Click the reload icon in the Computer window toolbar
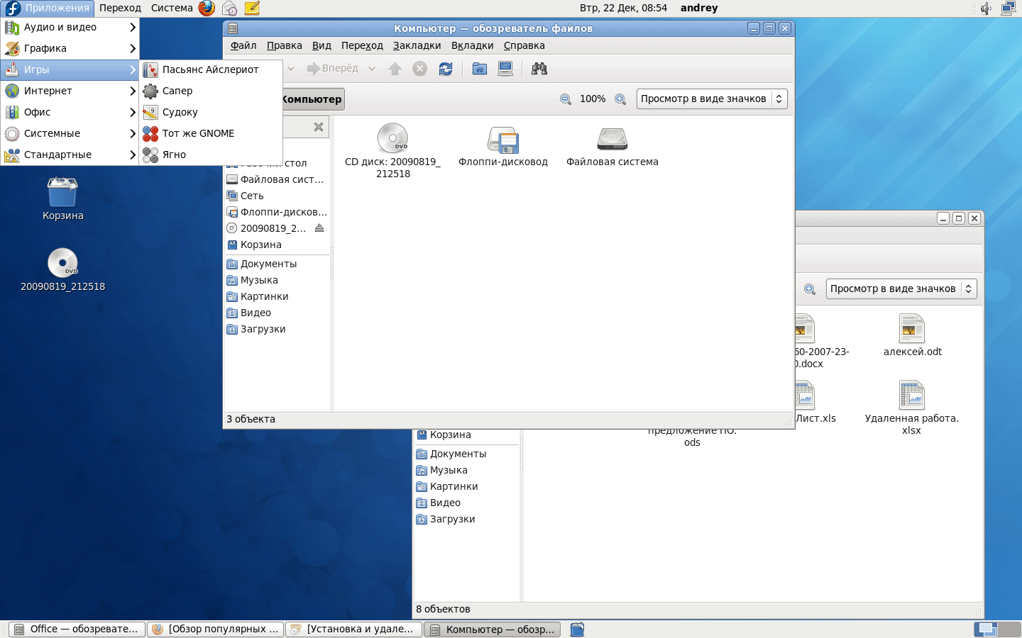This screenshot has width=1022, height=638. (446, 69)
